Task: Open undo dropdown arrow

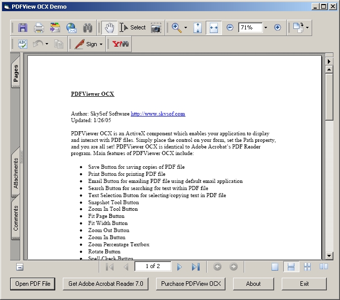Action: pyautogui.click(x=47, y=44)
